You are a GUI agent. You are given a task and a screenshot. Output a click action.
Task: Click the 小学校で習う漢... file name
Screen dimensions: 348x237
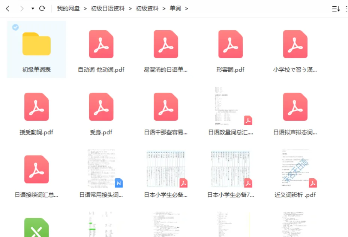point(295,70)
